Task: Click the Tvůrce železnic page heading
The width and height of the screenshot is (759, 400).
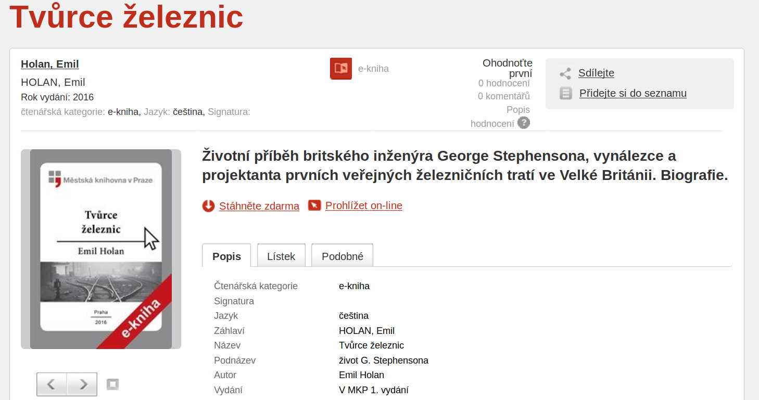Action: click(x=126, y=16)
